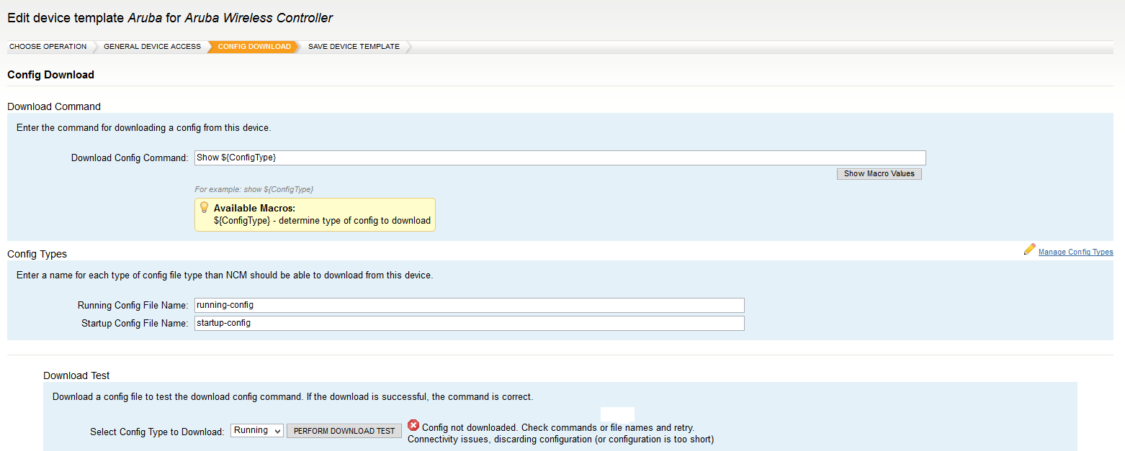Click the 'Available Macros:' label
This screenshot has height=451, width=1125.
[x=254, y=209]
